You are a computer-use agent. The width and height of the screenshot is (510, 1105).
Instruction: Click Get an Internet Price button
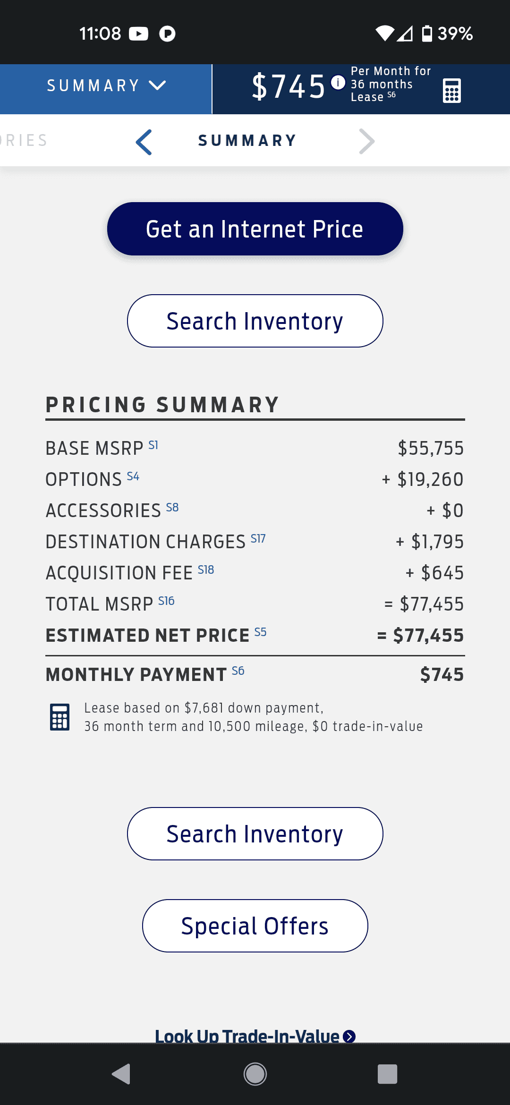coord(255,229)
